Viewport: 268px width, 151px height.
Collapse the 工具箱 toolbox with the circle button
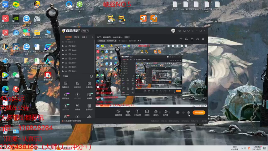click(91, 76)
